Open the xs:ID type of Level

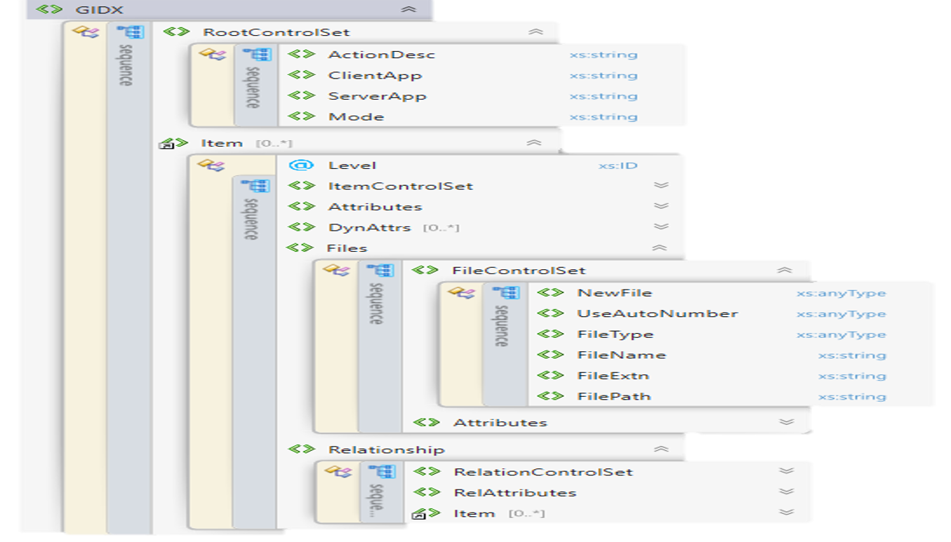tap(618, 166)
